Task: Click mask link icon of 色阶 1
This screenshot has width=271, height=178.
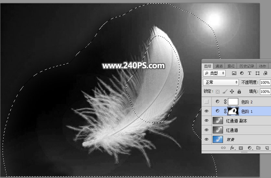Action: tap(225, 111)
